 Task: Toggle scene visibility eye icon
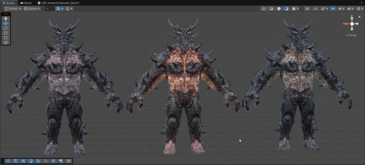333,9
